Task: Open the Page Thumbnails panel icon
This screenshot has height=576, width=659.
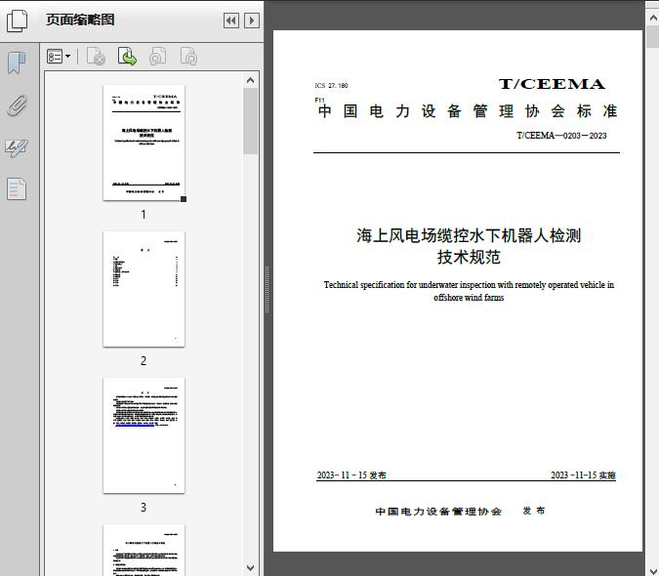Action: tap(17, 21)
